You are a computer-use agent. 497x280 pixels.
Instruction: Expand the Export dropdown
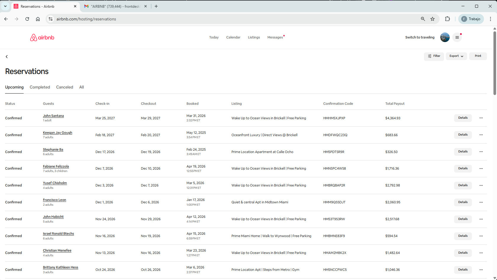456,56
